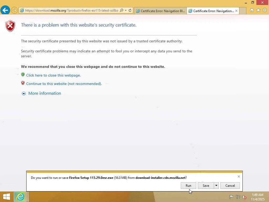This screenshot has height=202, width=269.
Task: Click the network tray icon
Action: point(238,197)
